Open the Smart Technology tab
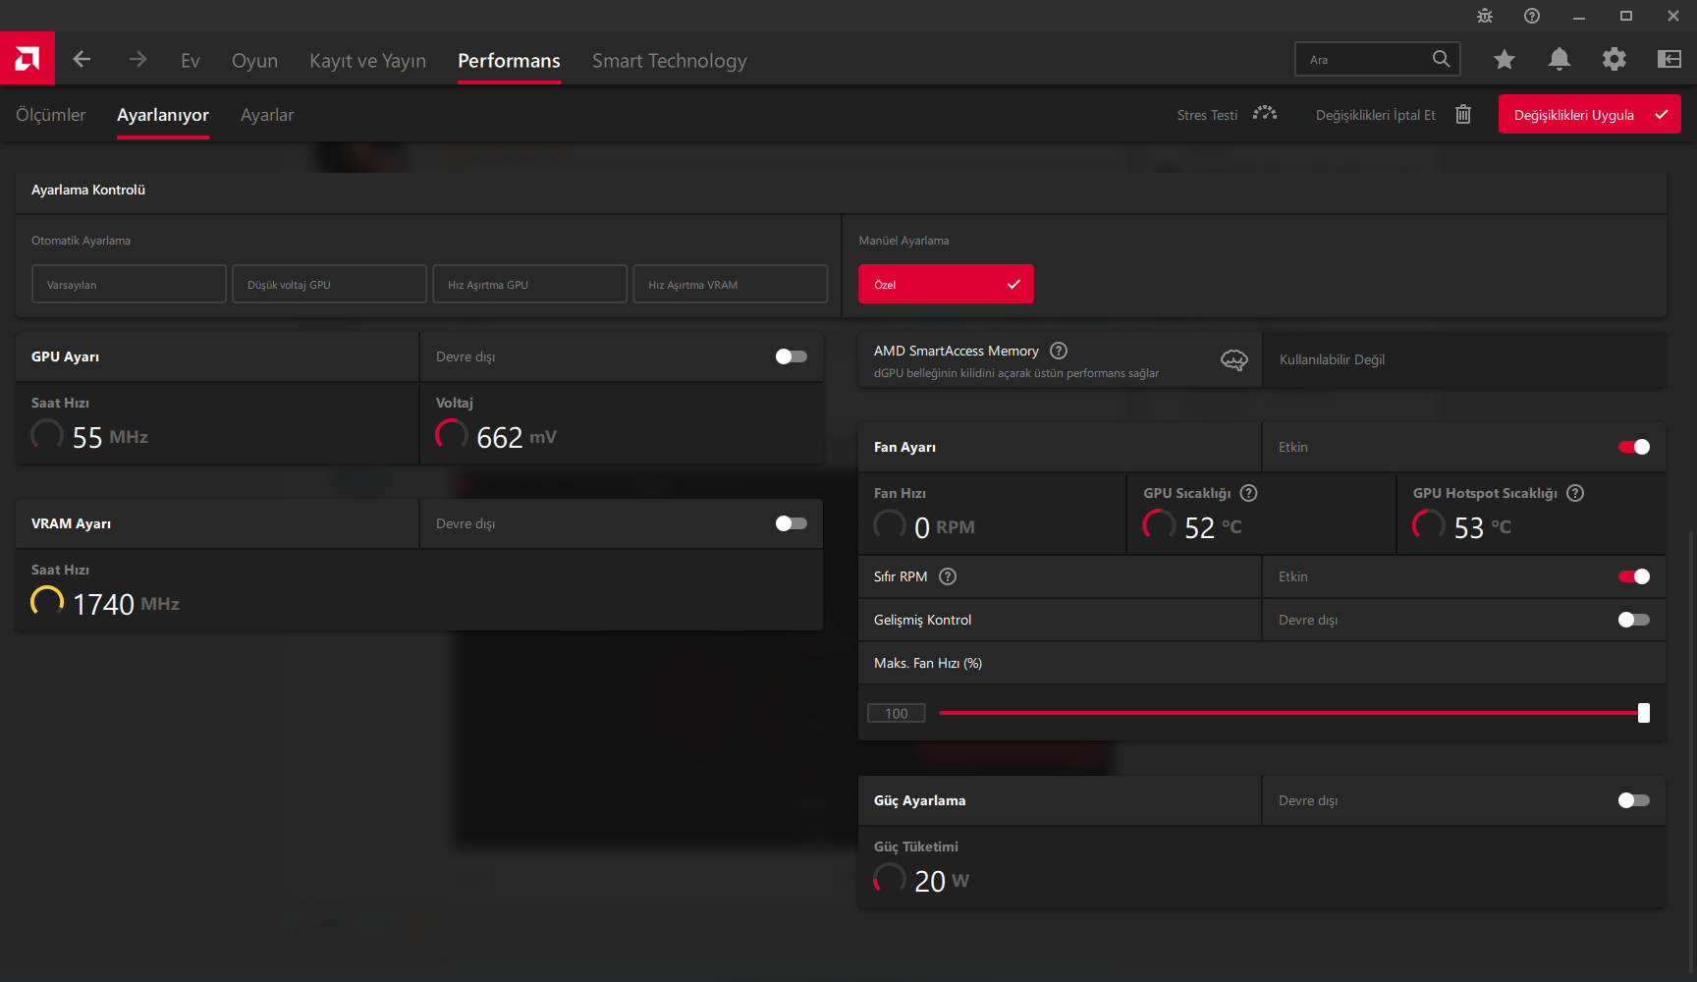 pyautogui.click(x=670, y=61)
